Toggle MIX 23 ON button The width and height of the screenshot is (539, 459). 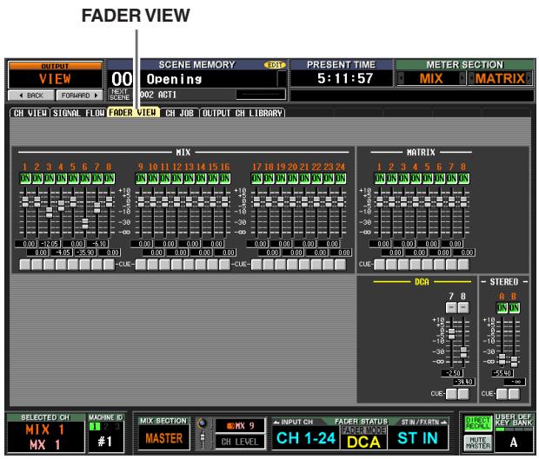tap(329, 179)
